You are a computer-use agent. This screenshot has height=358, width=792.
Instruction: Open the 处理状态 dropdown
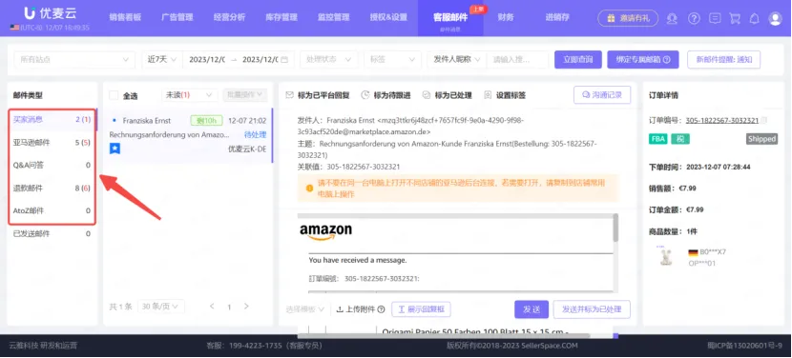coord(329,59)
